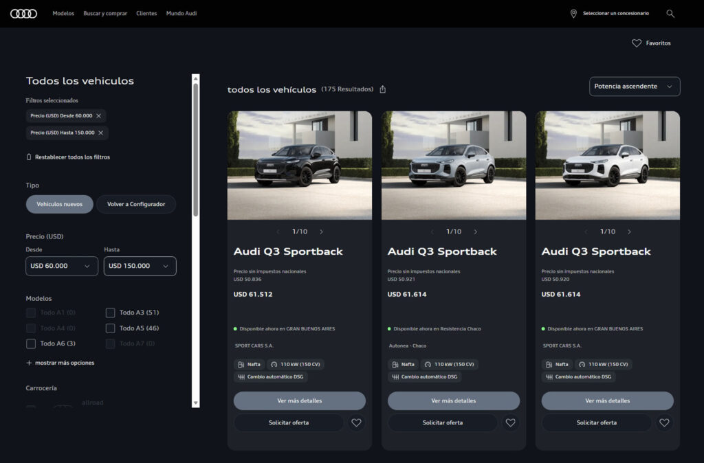Check the Todo A3 (51) checkbox
The width and height of the screenshot is (704, 463).
pyautogui.click(x=110, y=313)
